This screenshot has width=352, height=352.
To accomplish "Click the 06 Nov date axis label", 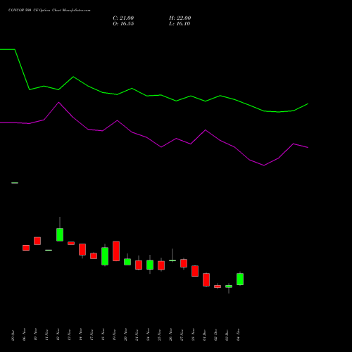I will tap(24, 334).
